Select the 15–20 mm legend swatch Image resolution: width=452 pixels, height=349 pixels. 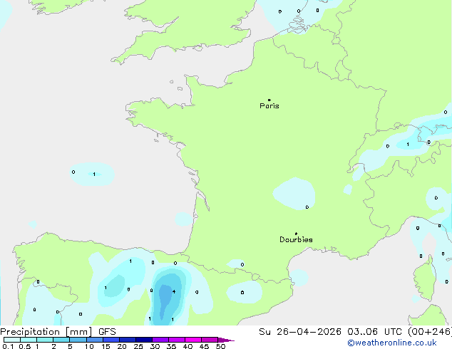(111, 340)
